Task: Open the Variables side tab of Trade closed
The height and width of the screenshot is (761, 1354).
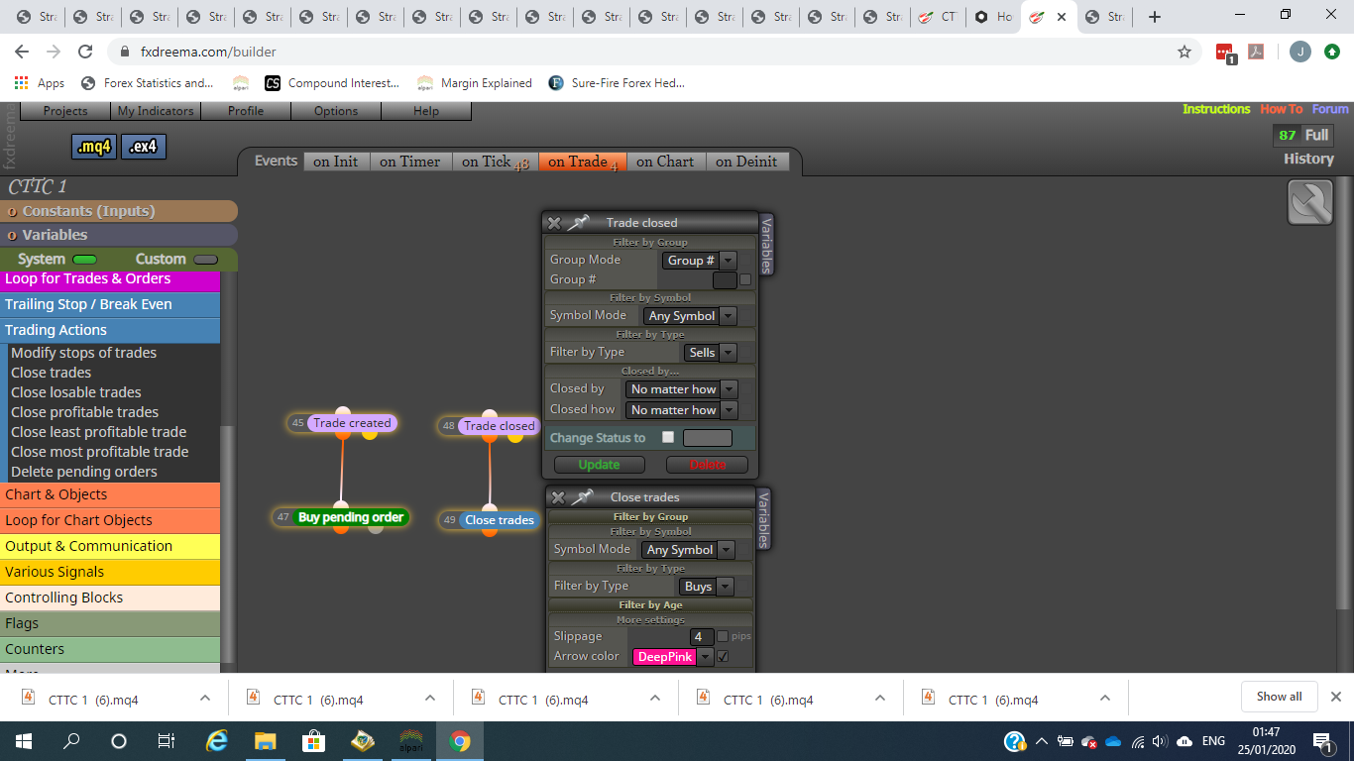Action: (766, 244)
